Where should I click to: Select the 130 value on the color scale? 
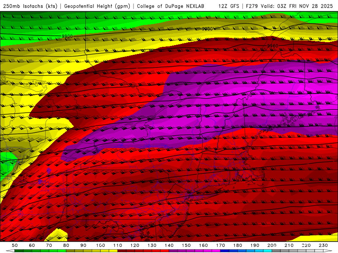(x=152, y=245)
